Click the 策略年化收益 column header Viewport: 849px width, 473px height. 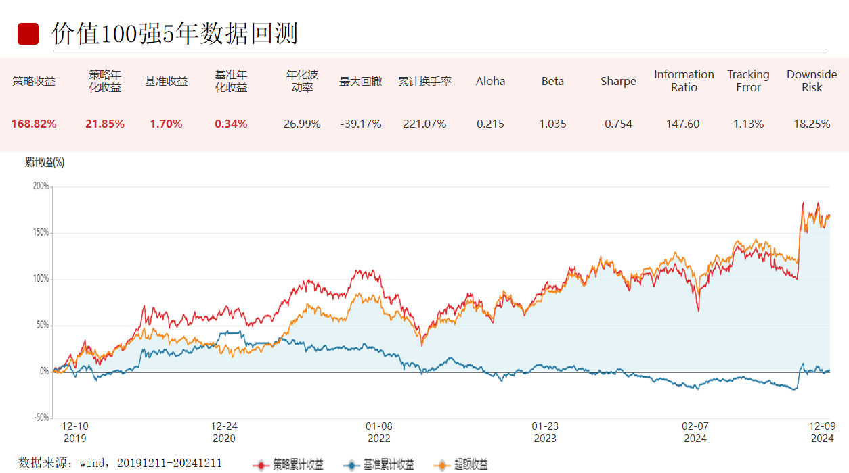pyautogui.click(x=105, y=81)
